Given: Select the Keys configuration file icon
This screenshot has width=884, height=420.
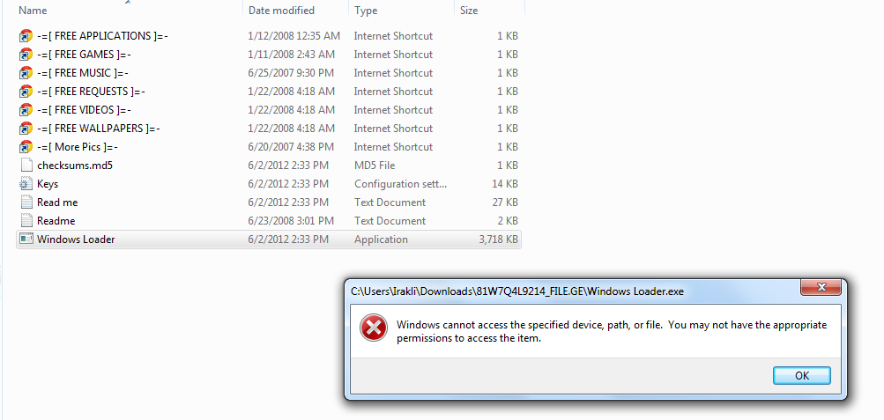Looking at the screenshot, I should [x=26, y=184].
